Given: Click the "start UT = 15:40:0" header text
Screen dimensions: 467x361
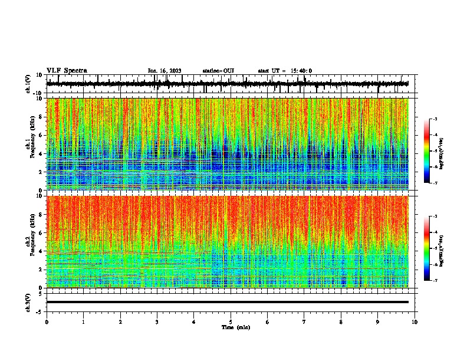Looking at the screenshot, I should 285,71.
